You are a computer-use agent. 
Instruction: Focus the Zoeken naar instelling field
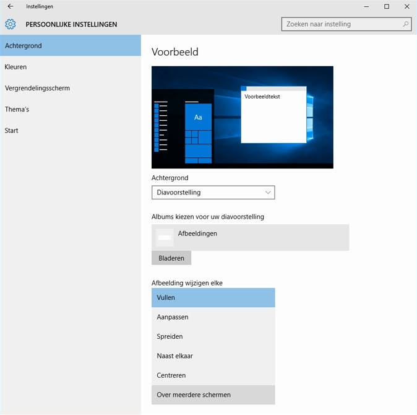click(x=346, y=24)
